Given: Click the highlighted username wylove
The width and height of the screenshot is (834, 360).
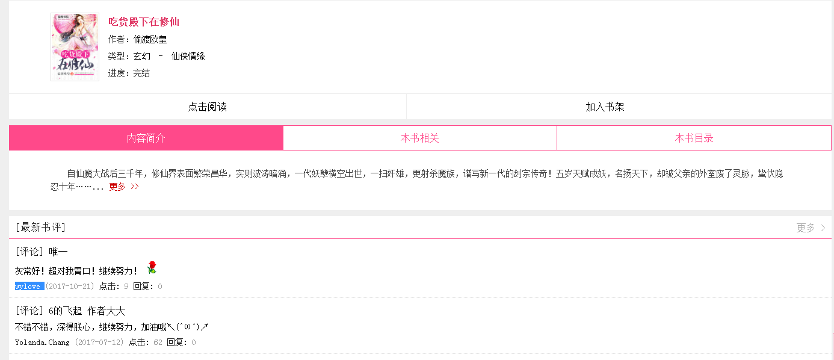Looking at the screenshot, I should [29, 287].
